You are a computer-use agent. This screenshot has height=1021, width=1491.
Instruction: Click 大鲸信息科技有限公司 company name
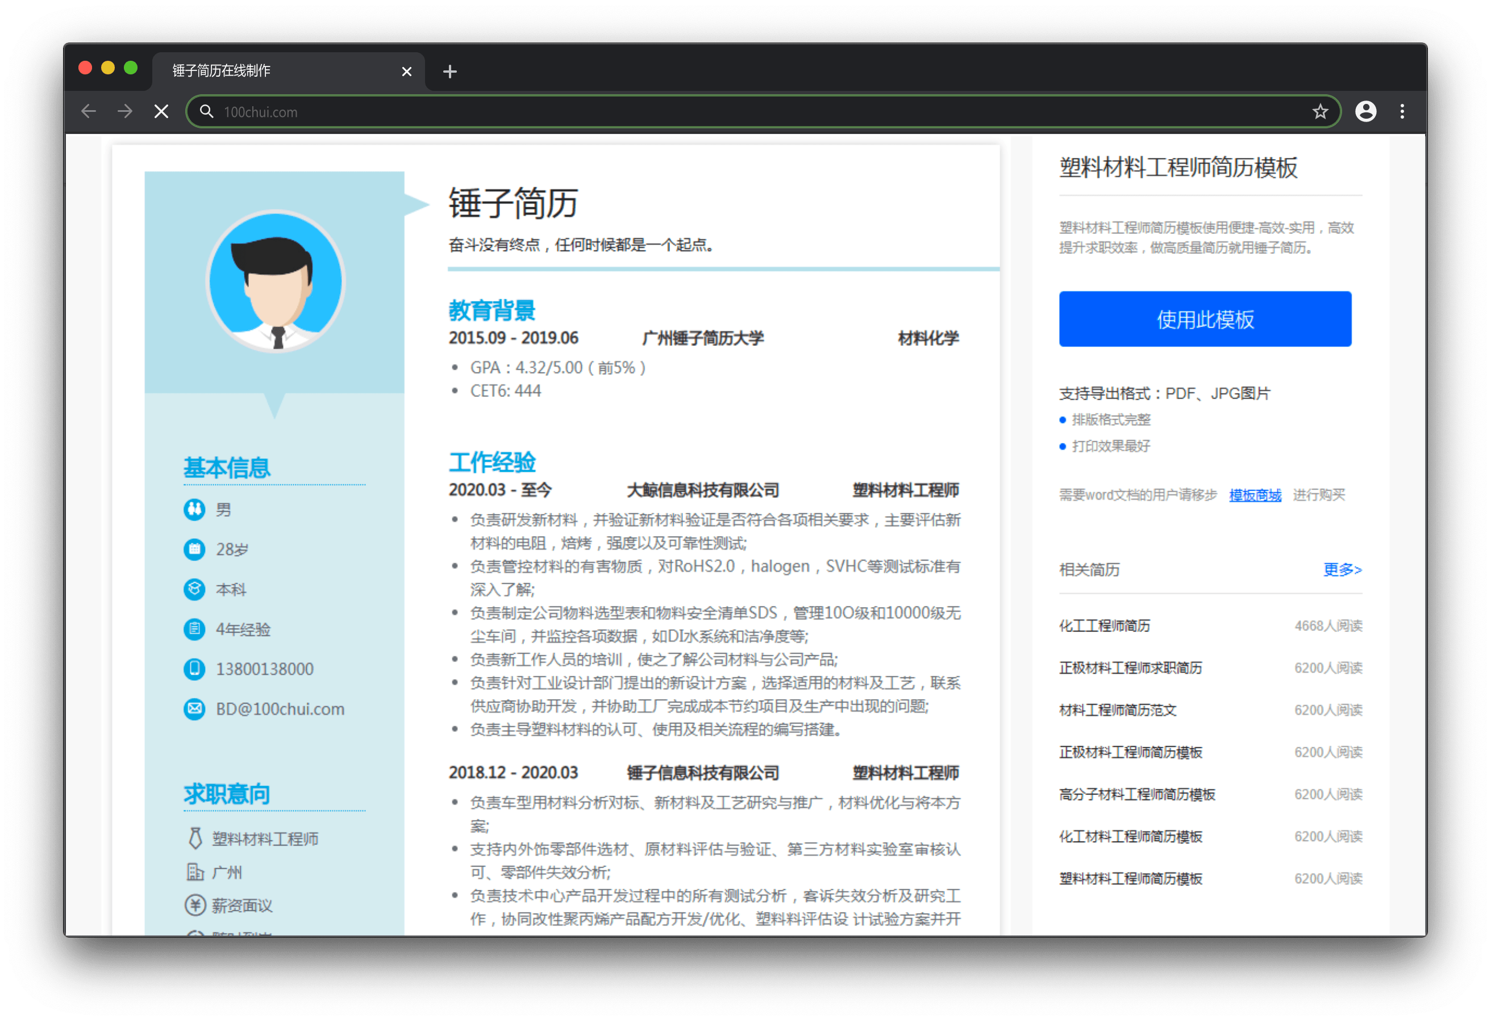703,490
